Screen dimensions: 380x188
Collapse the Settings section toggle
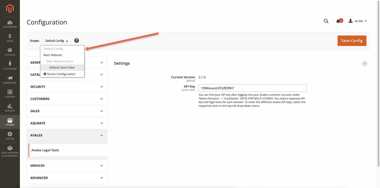(364, 64)
